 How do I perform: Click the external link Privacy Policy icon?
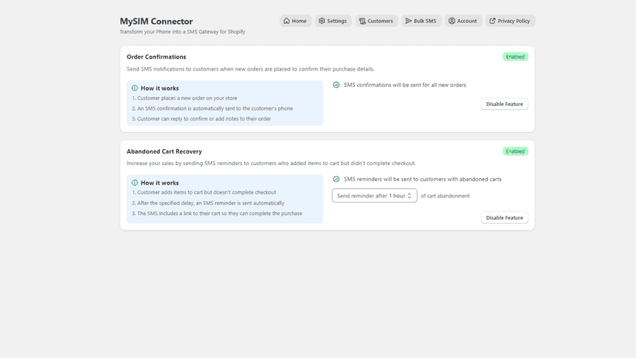(x=492, y=21)
